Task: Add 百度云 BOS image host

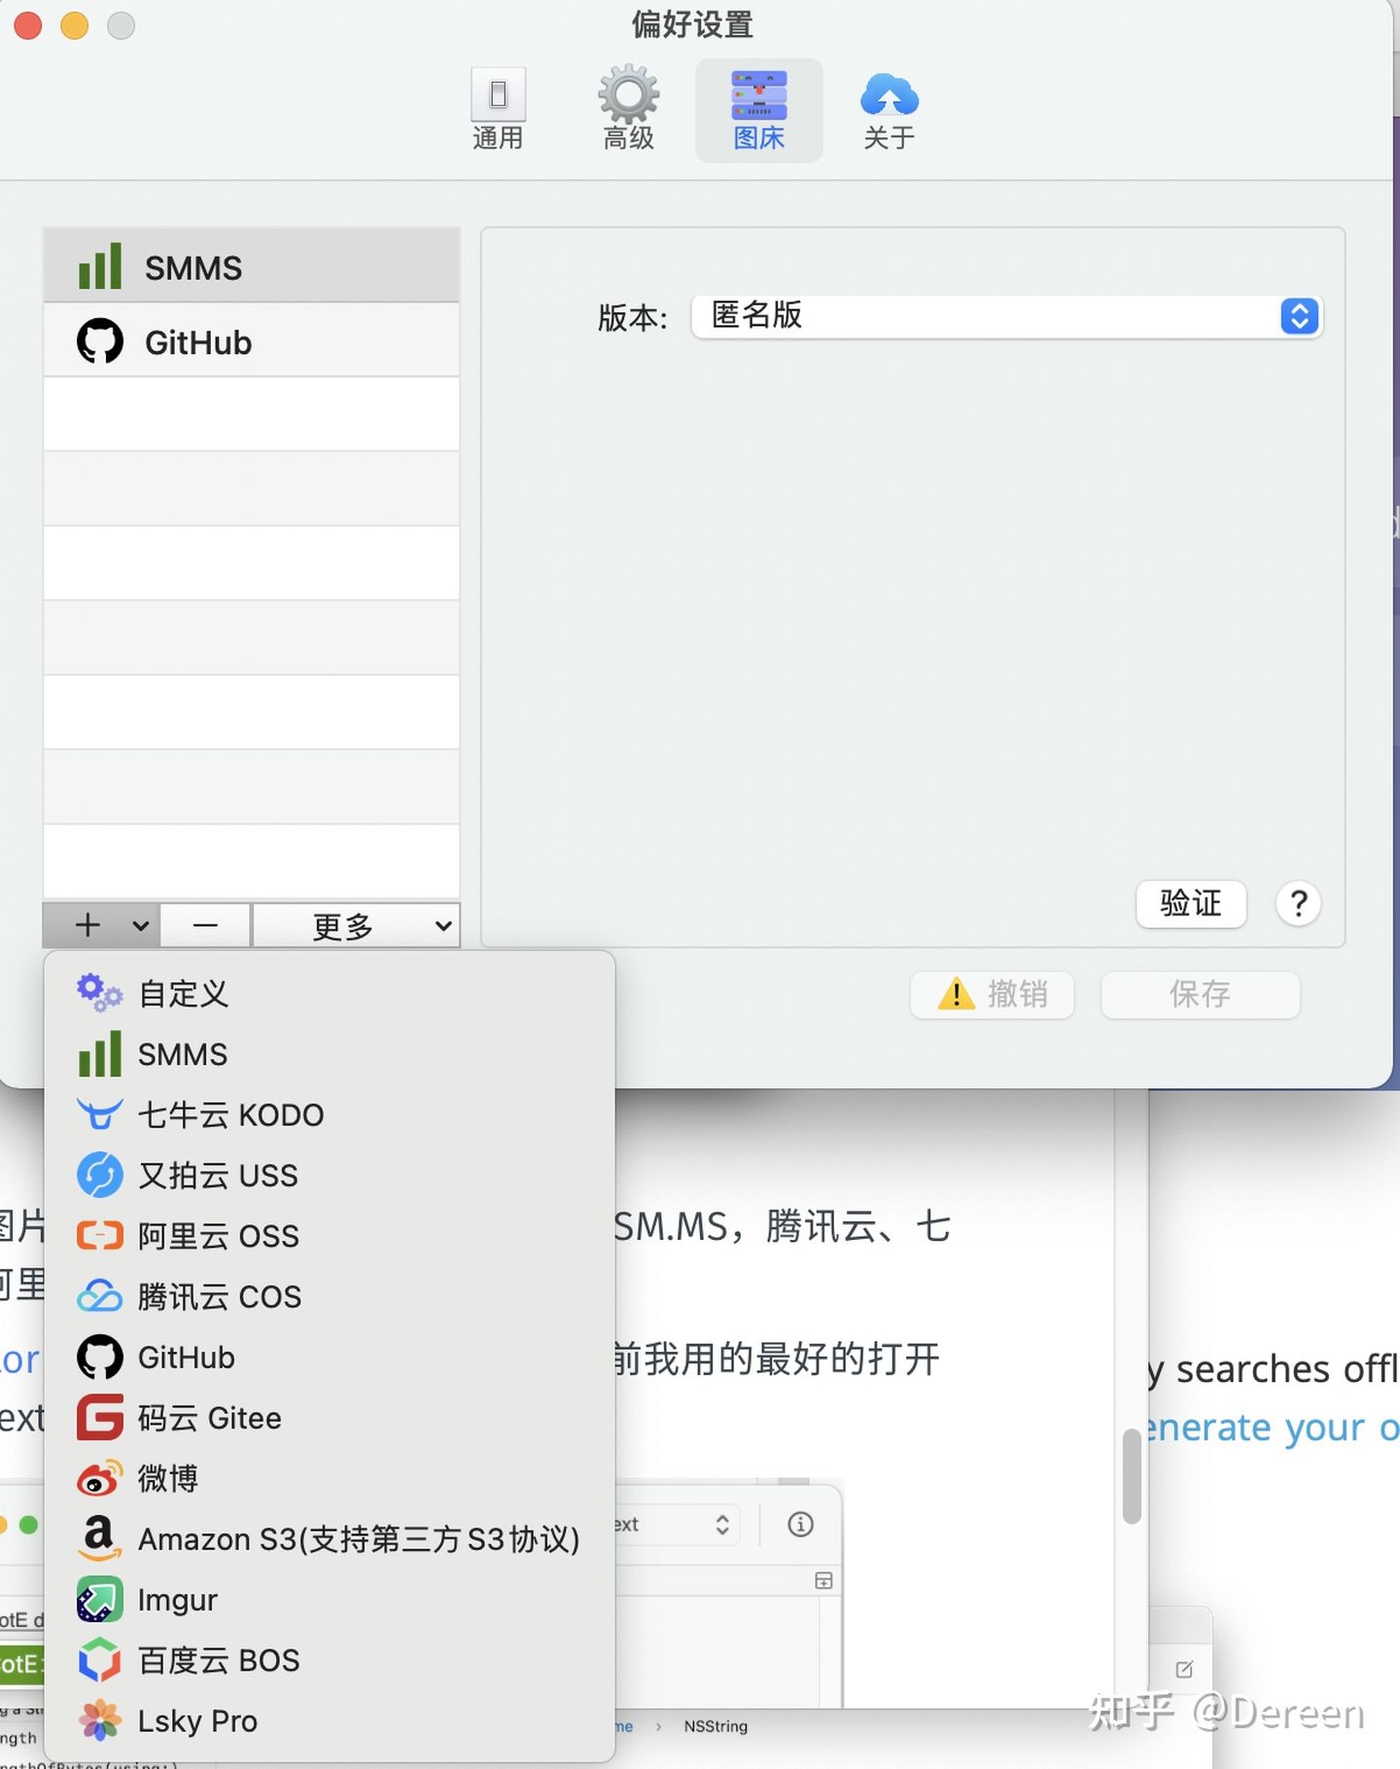Action: click(330, 1660)
